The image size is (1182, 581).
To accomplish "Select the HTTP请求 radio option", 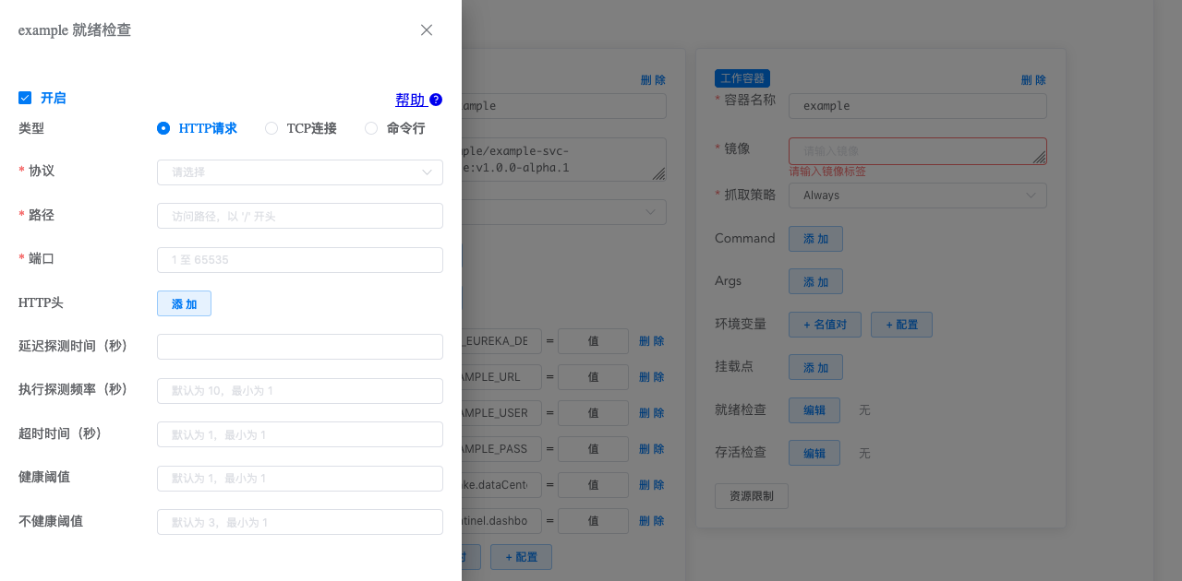I will pyautogui.click(x=163, y=128).
